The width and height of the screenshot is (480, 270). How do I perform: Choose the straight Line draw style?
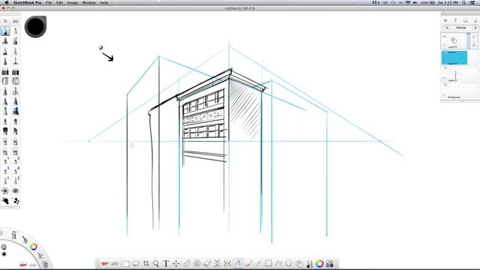(x=258, y=263)
